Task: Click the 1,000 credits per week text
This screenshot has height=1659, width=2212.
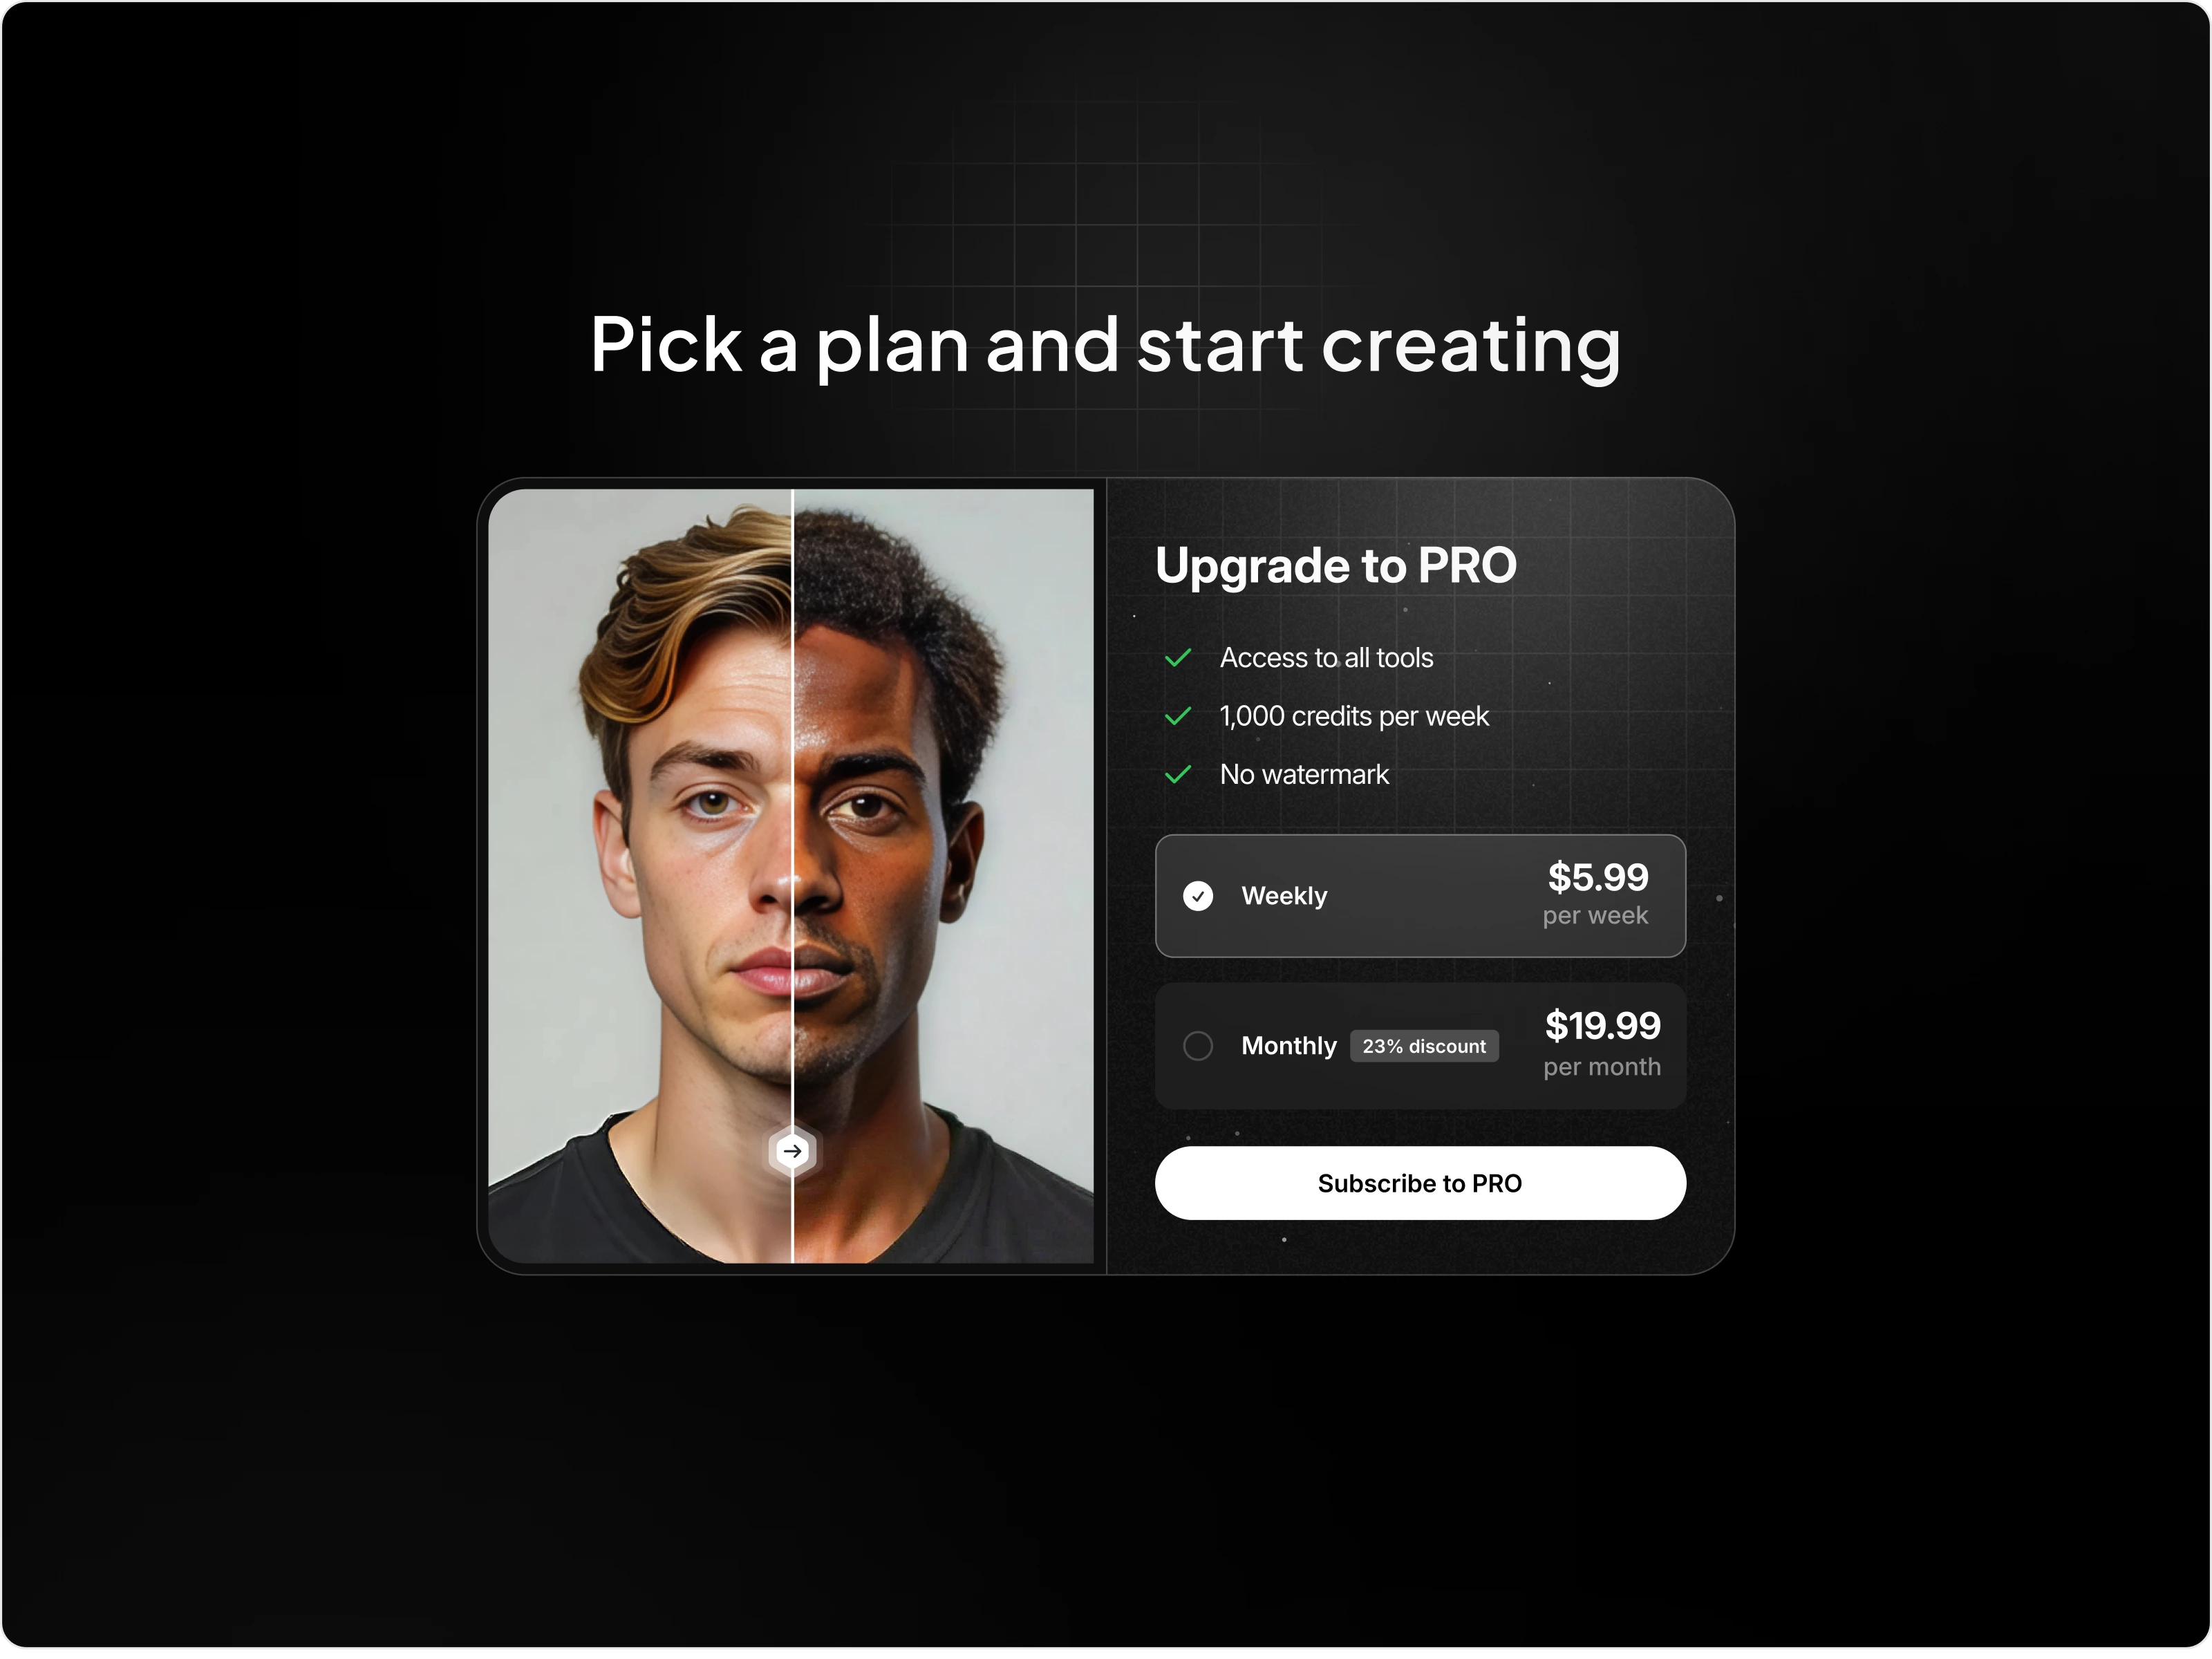Action: click(1354, 716)
